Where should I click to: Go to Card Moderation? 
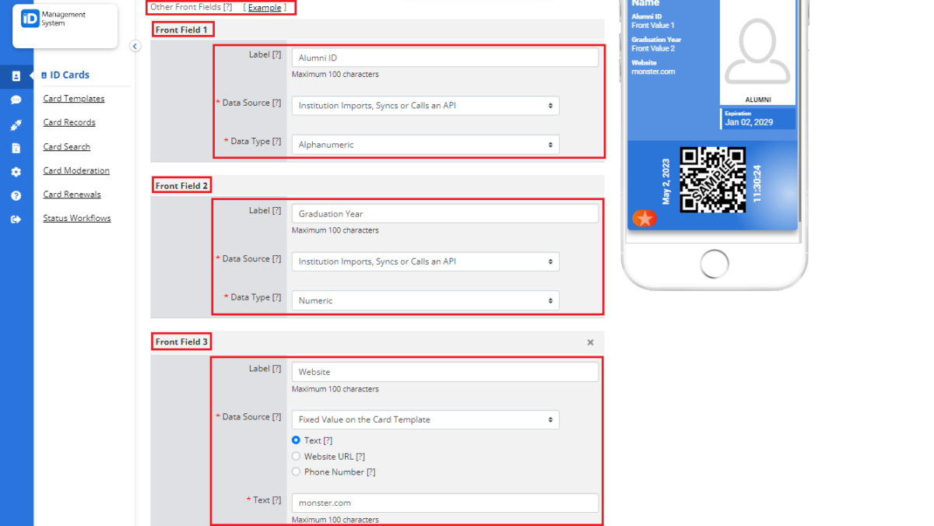76,171
